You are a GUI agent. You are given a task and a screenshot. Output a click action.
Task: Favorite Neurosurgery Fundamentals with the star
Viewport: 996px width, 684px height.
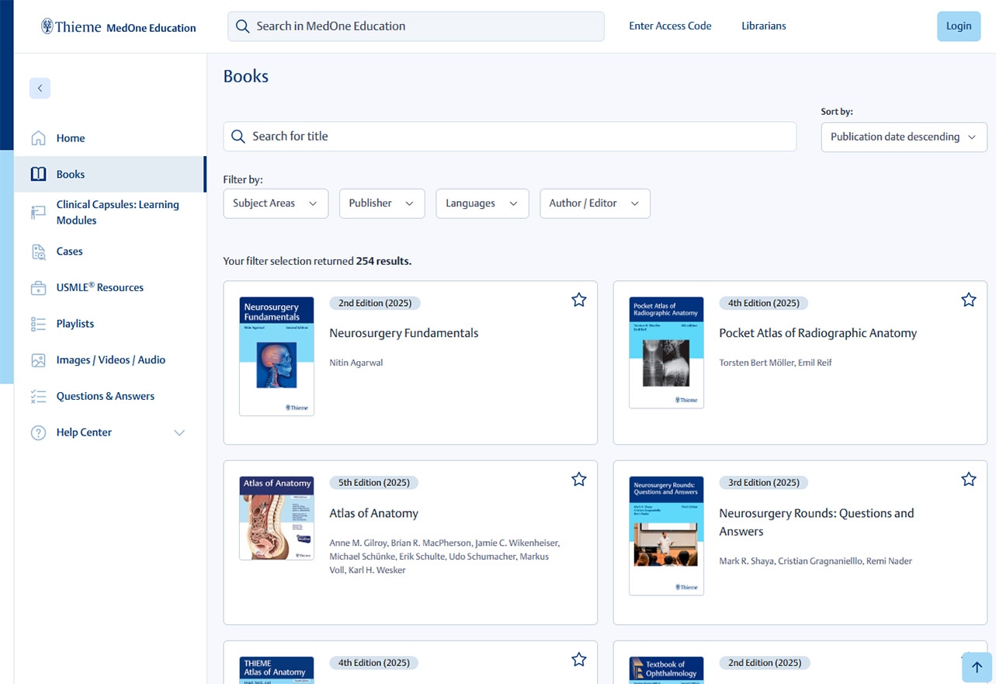[x=578, y=300]
